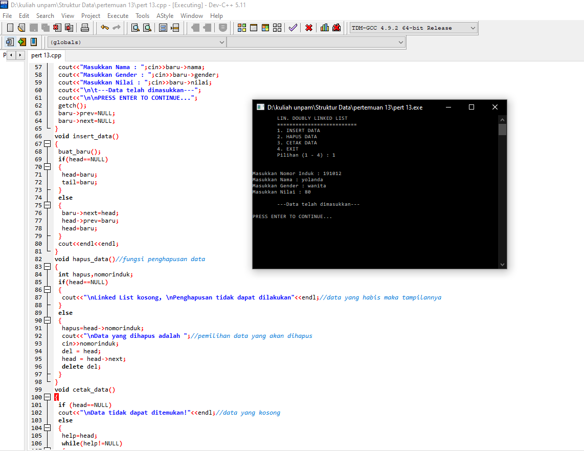
Task: Toggle bookmark with green plus icon
Action: [22, 42]
